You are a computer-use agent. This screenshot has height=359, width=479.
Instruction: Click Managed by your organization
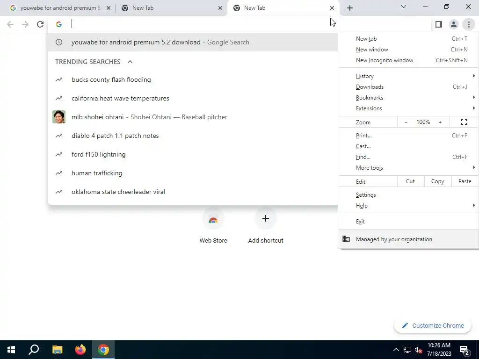tap(408, 239)
